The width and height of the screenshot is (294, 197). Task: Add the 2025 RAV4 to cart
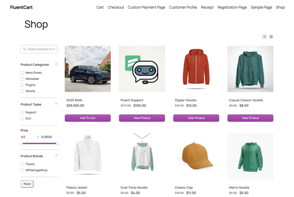(88, 118)
